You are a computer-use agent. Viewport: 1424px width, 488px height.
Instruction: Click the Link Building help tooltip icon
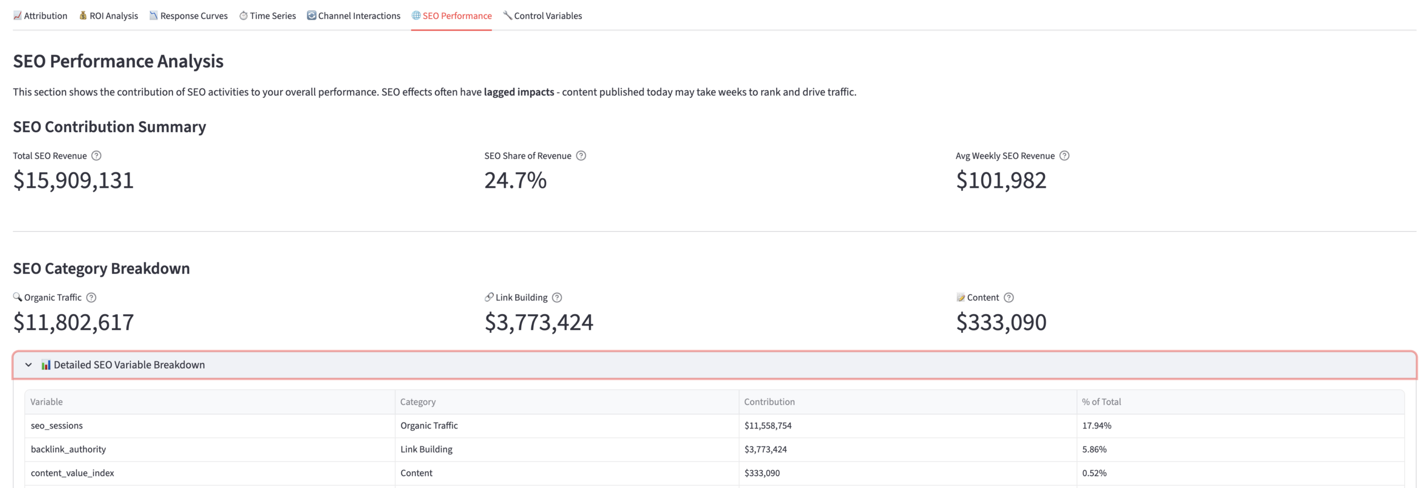(x=557, y=297)
